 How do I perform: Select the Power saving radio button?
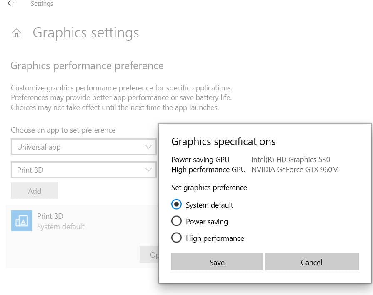click(x=176, y=221)
